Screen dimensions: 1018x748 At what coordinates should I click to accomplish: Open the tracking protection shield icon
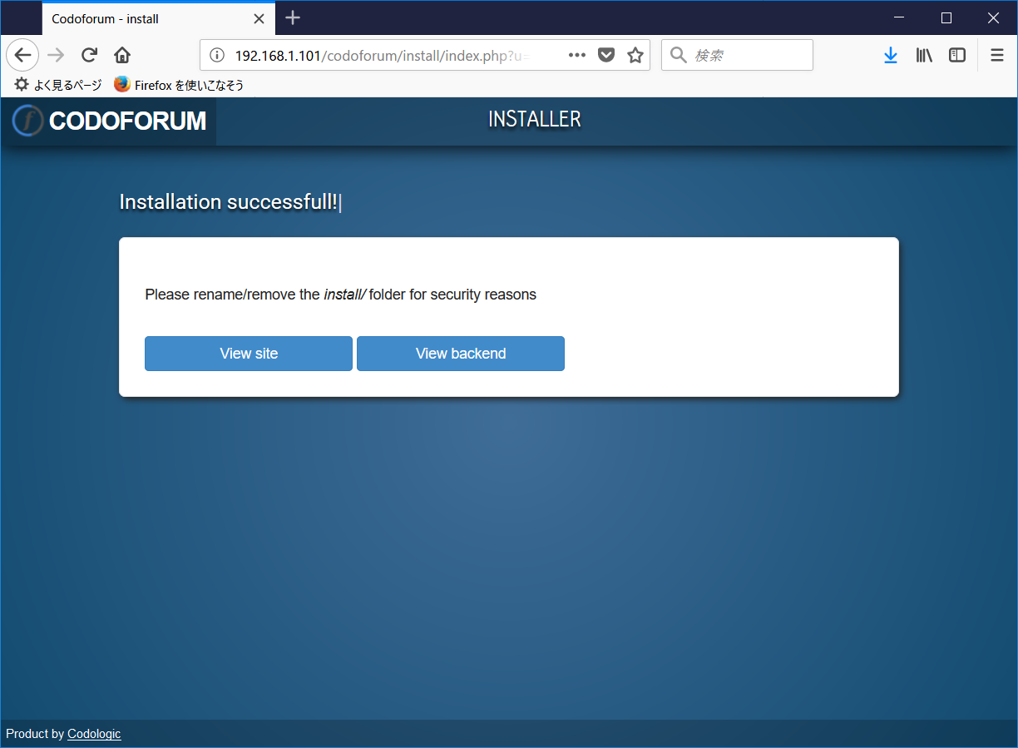click(606, 55)
